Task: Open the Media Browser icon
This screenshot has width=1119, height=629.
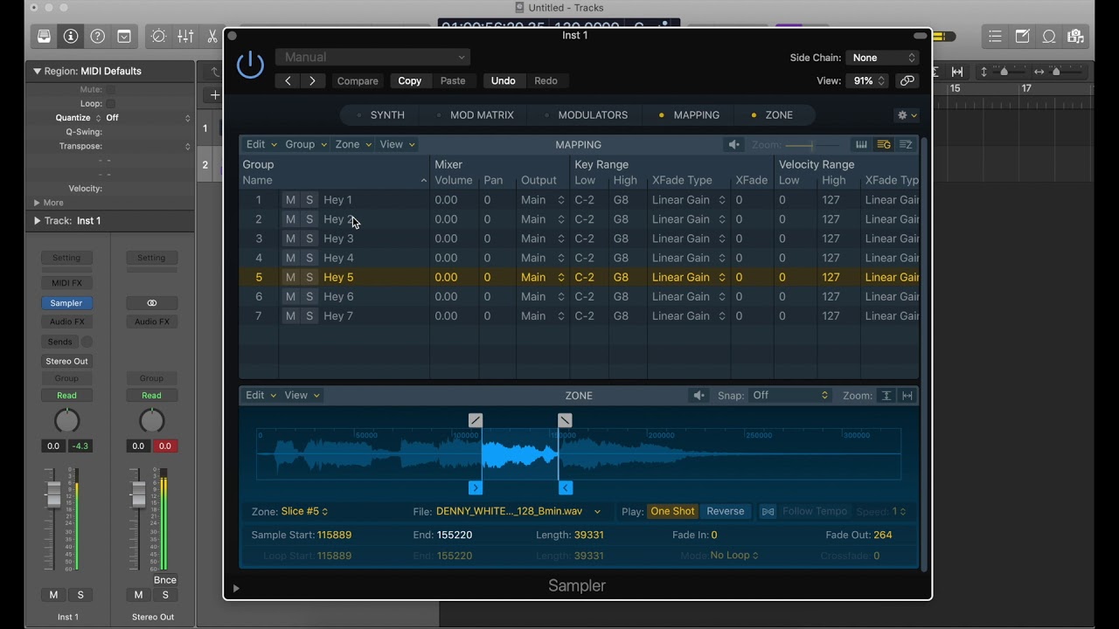Action: coord(1075,37)
